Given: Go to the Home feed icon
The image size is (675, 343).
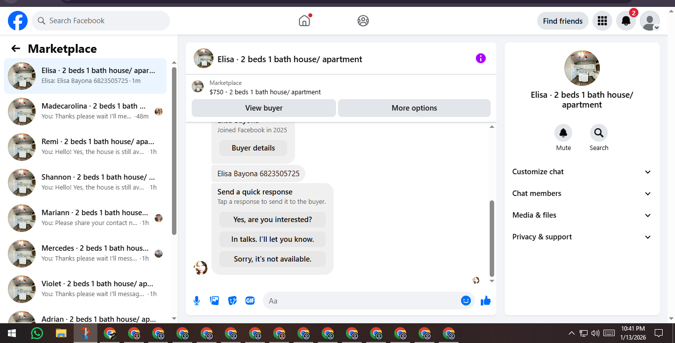Looking at the screenshot, I should point(304,21).
